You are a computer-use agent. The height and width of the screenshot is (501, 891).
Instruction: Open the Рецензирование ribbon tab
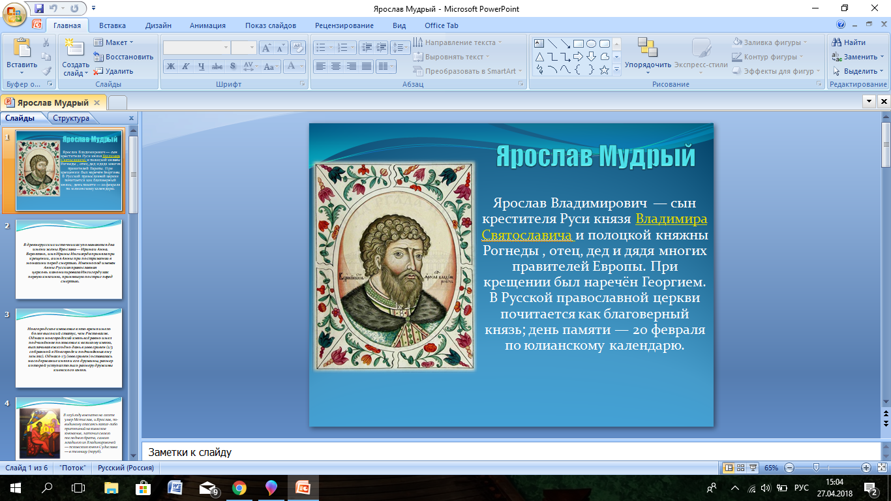click(344, 25)
